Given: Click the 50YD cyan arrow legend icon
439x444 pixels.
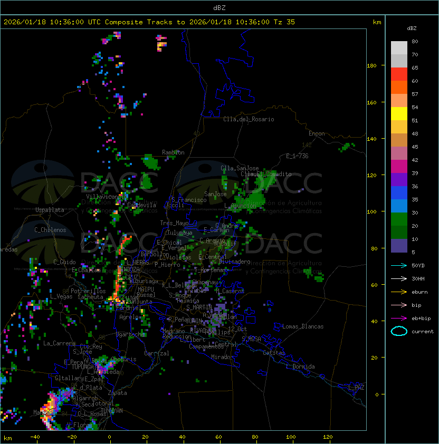Looking at the screenshot, I should click(399, 265).
